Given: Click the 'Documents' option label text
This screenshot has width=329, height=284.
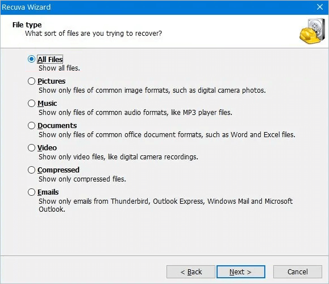Looking at the screenshot, I should tap(57, 126).
